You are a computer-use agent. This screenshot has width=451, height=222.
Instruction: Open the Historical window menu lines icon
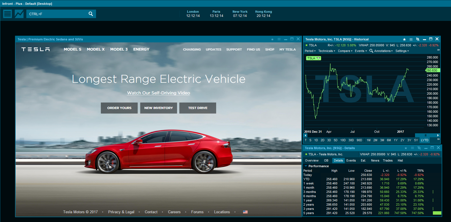click(411, 39)
